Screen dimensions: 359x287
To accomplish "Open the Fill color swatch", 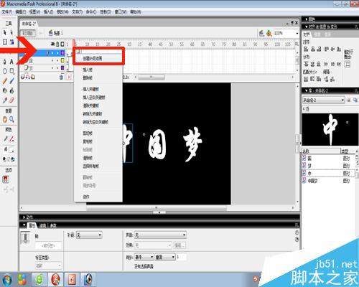I will pyautogui.click(x=11, y=150).
